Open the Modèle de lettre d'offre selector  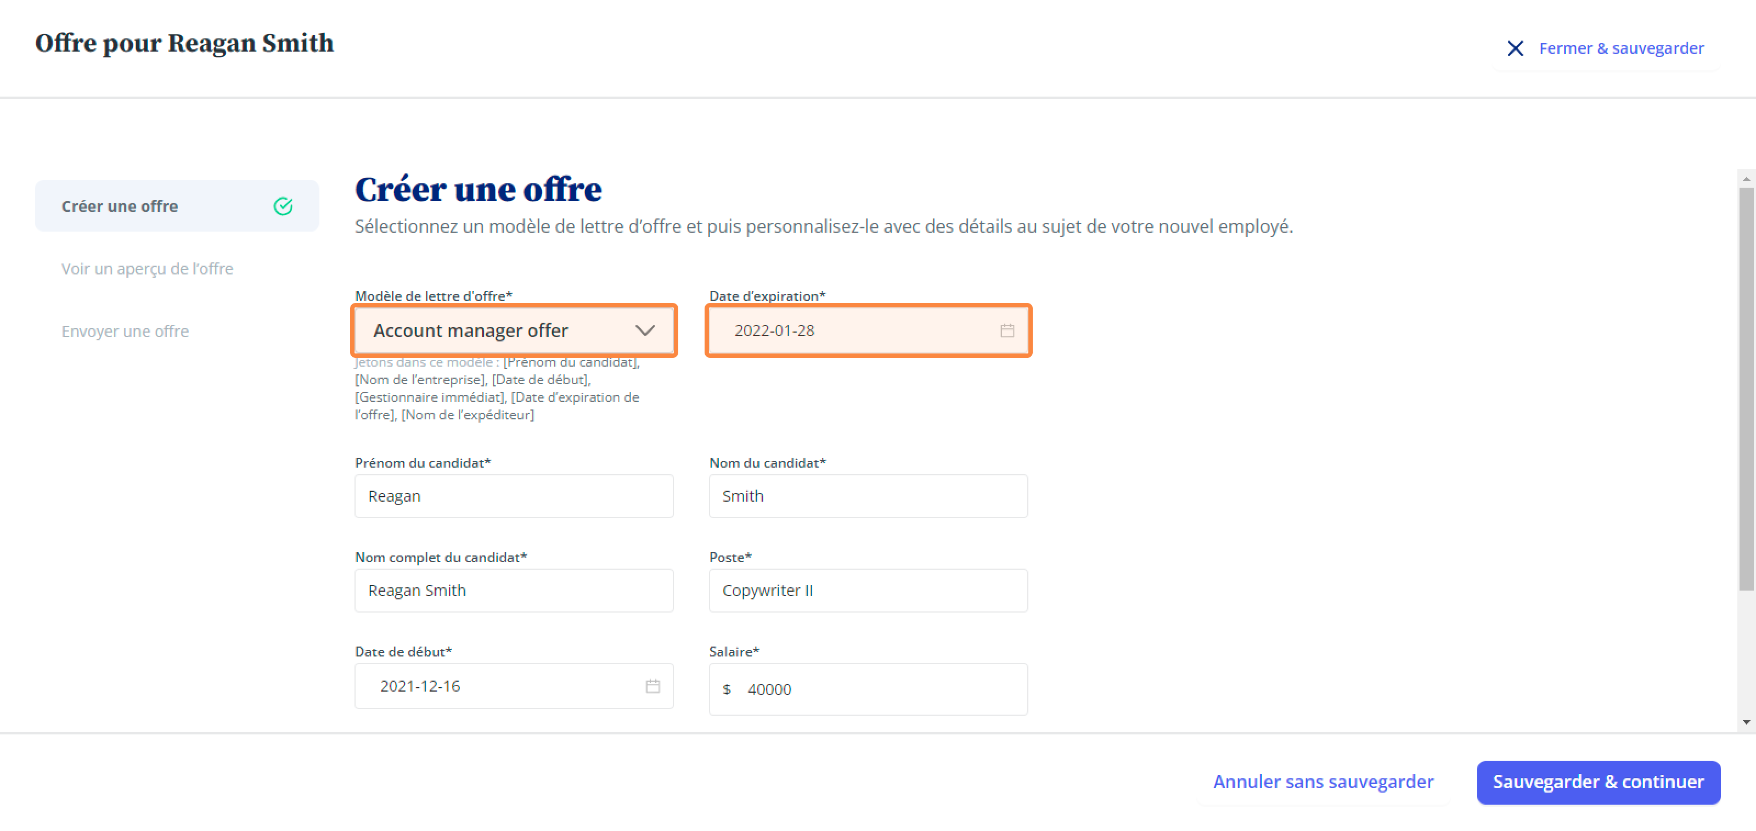(x=514, y=330)
